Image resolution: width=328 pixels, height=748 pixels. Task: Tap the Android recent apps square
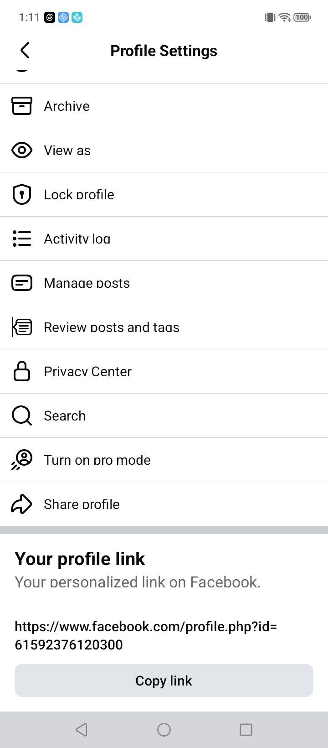[246, 730]
